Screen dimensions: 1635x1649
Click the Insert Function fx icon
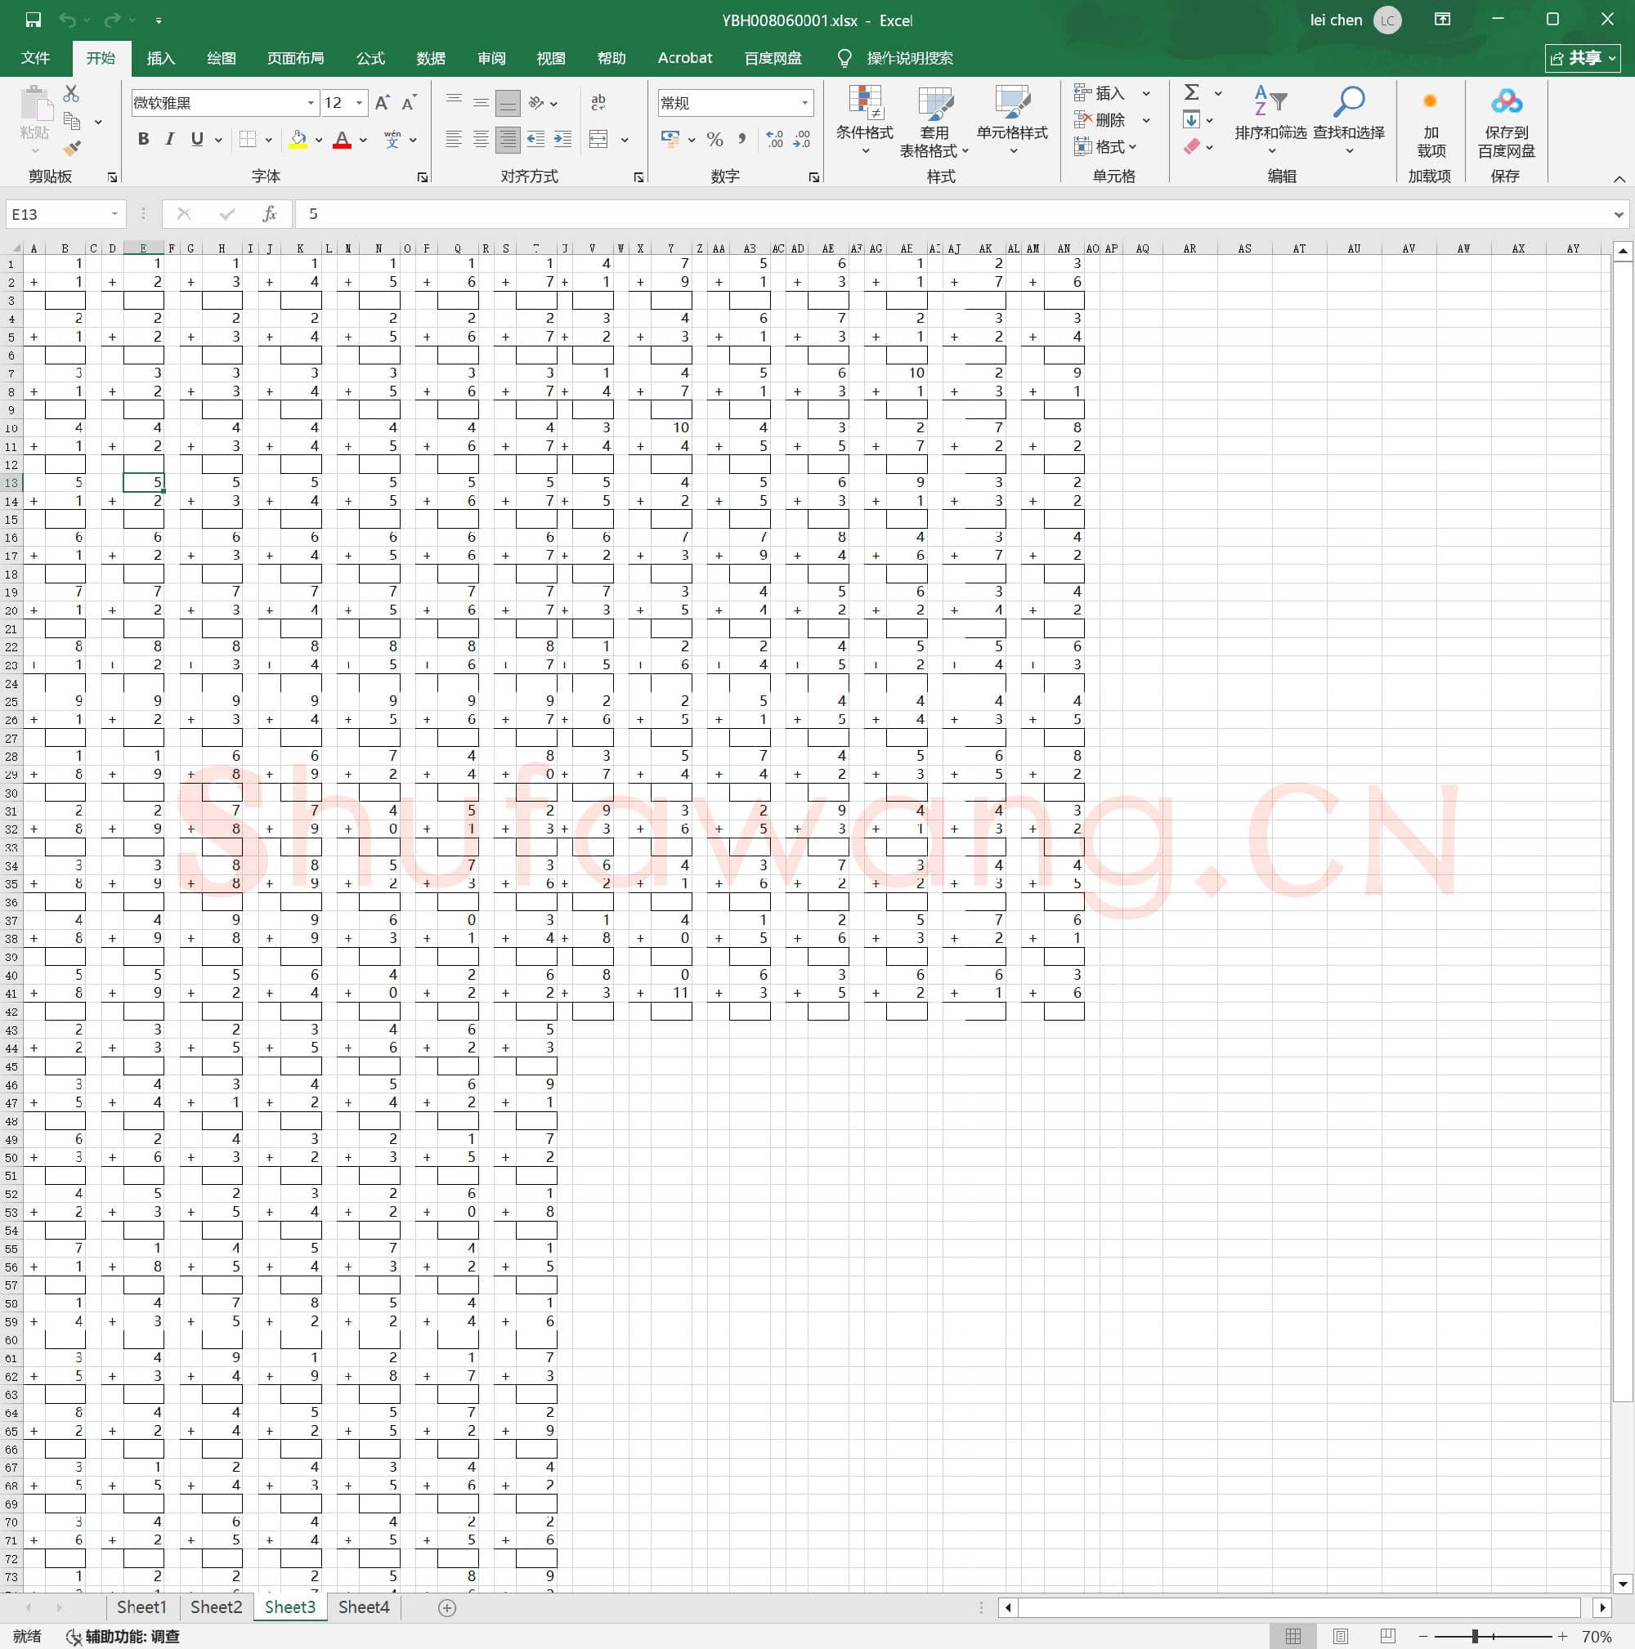269,213
